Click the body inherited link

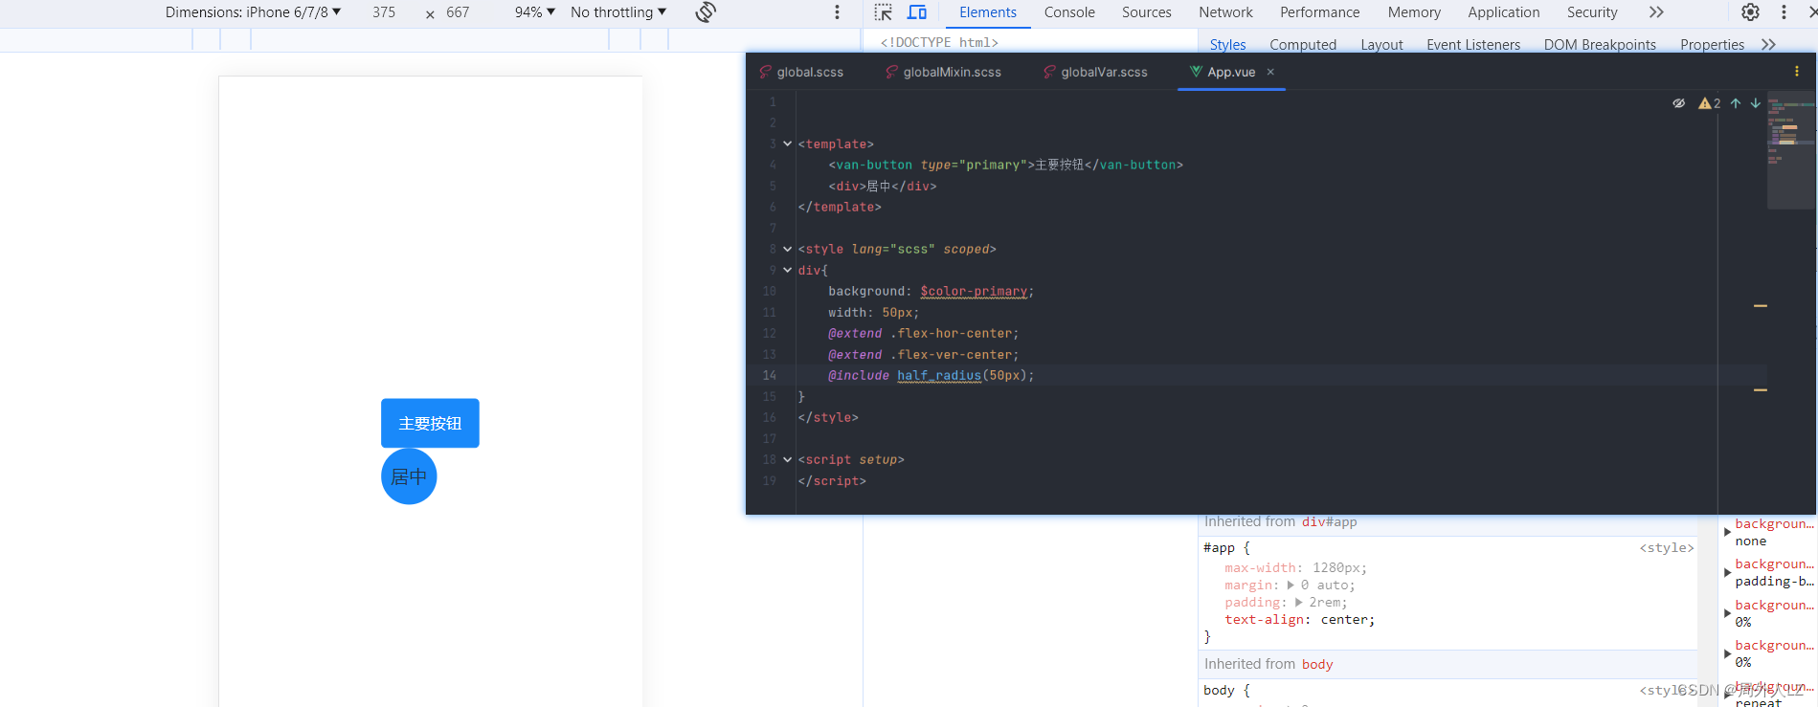pos(1317,664)
